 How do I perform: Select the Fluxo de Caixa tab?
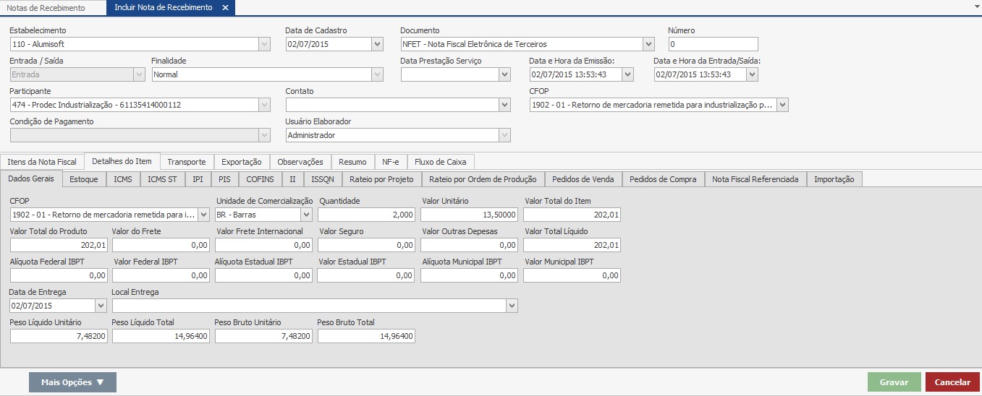(x=440, y=162)
